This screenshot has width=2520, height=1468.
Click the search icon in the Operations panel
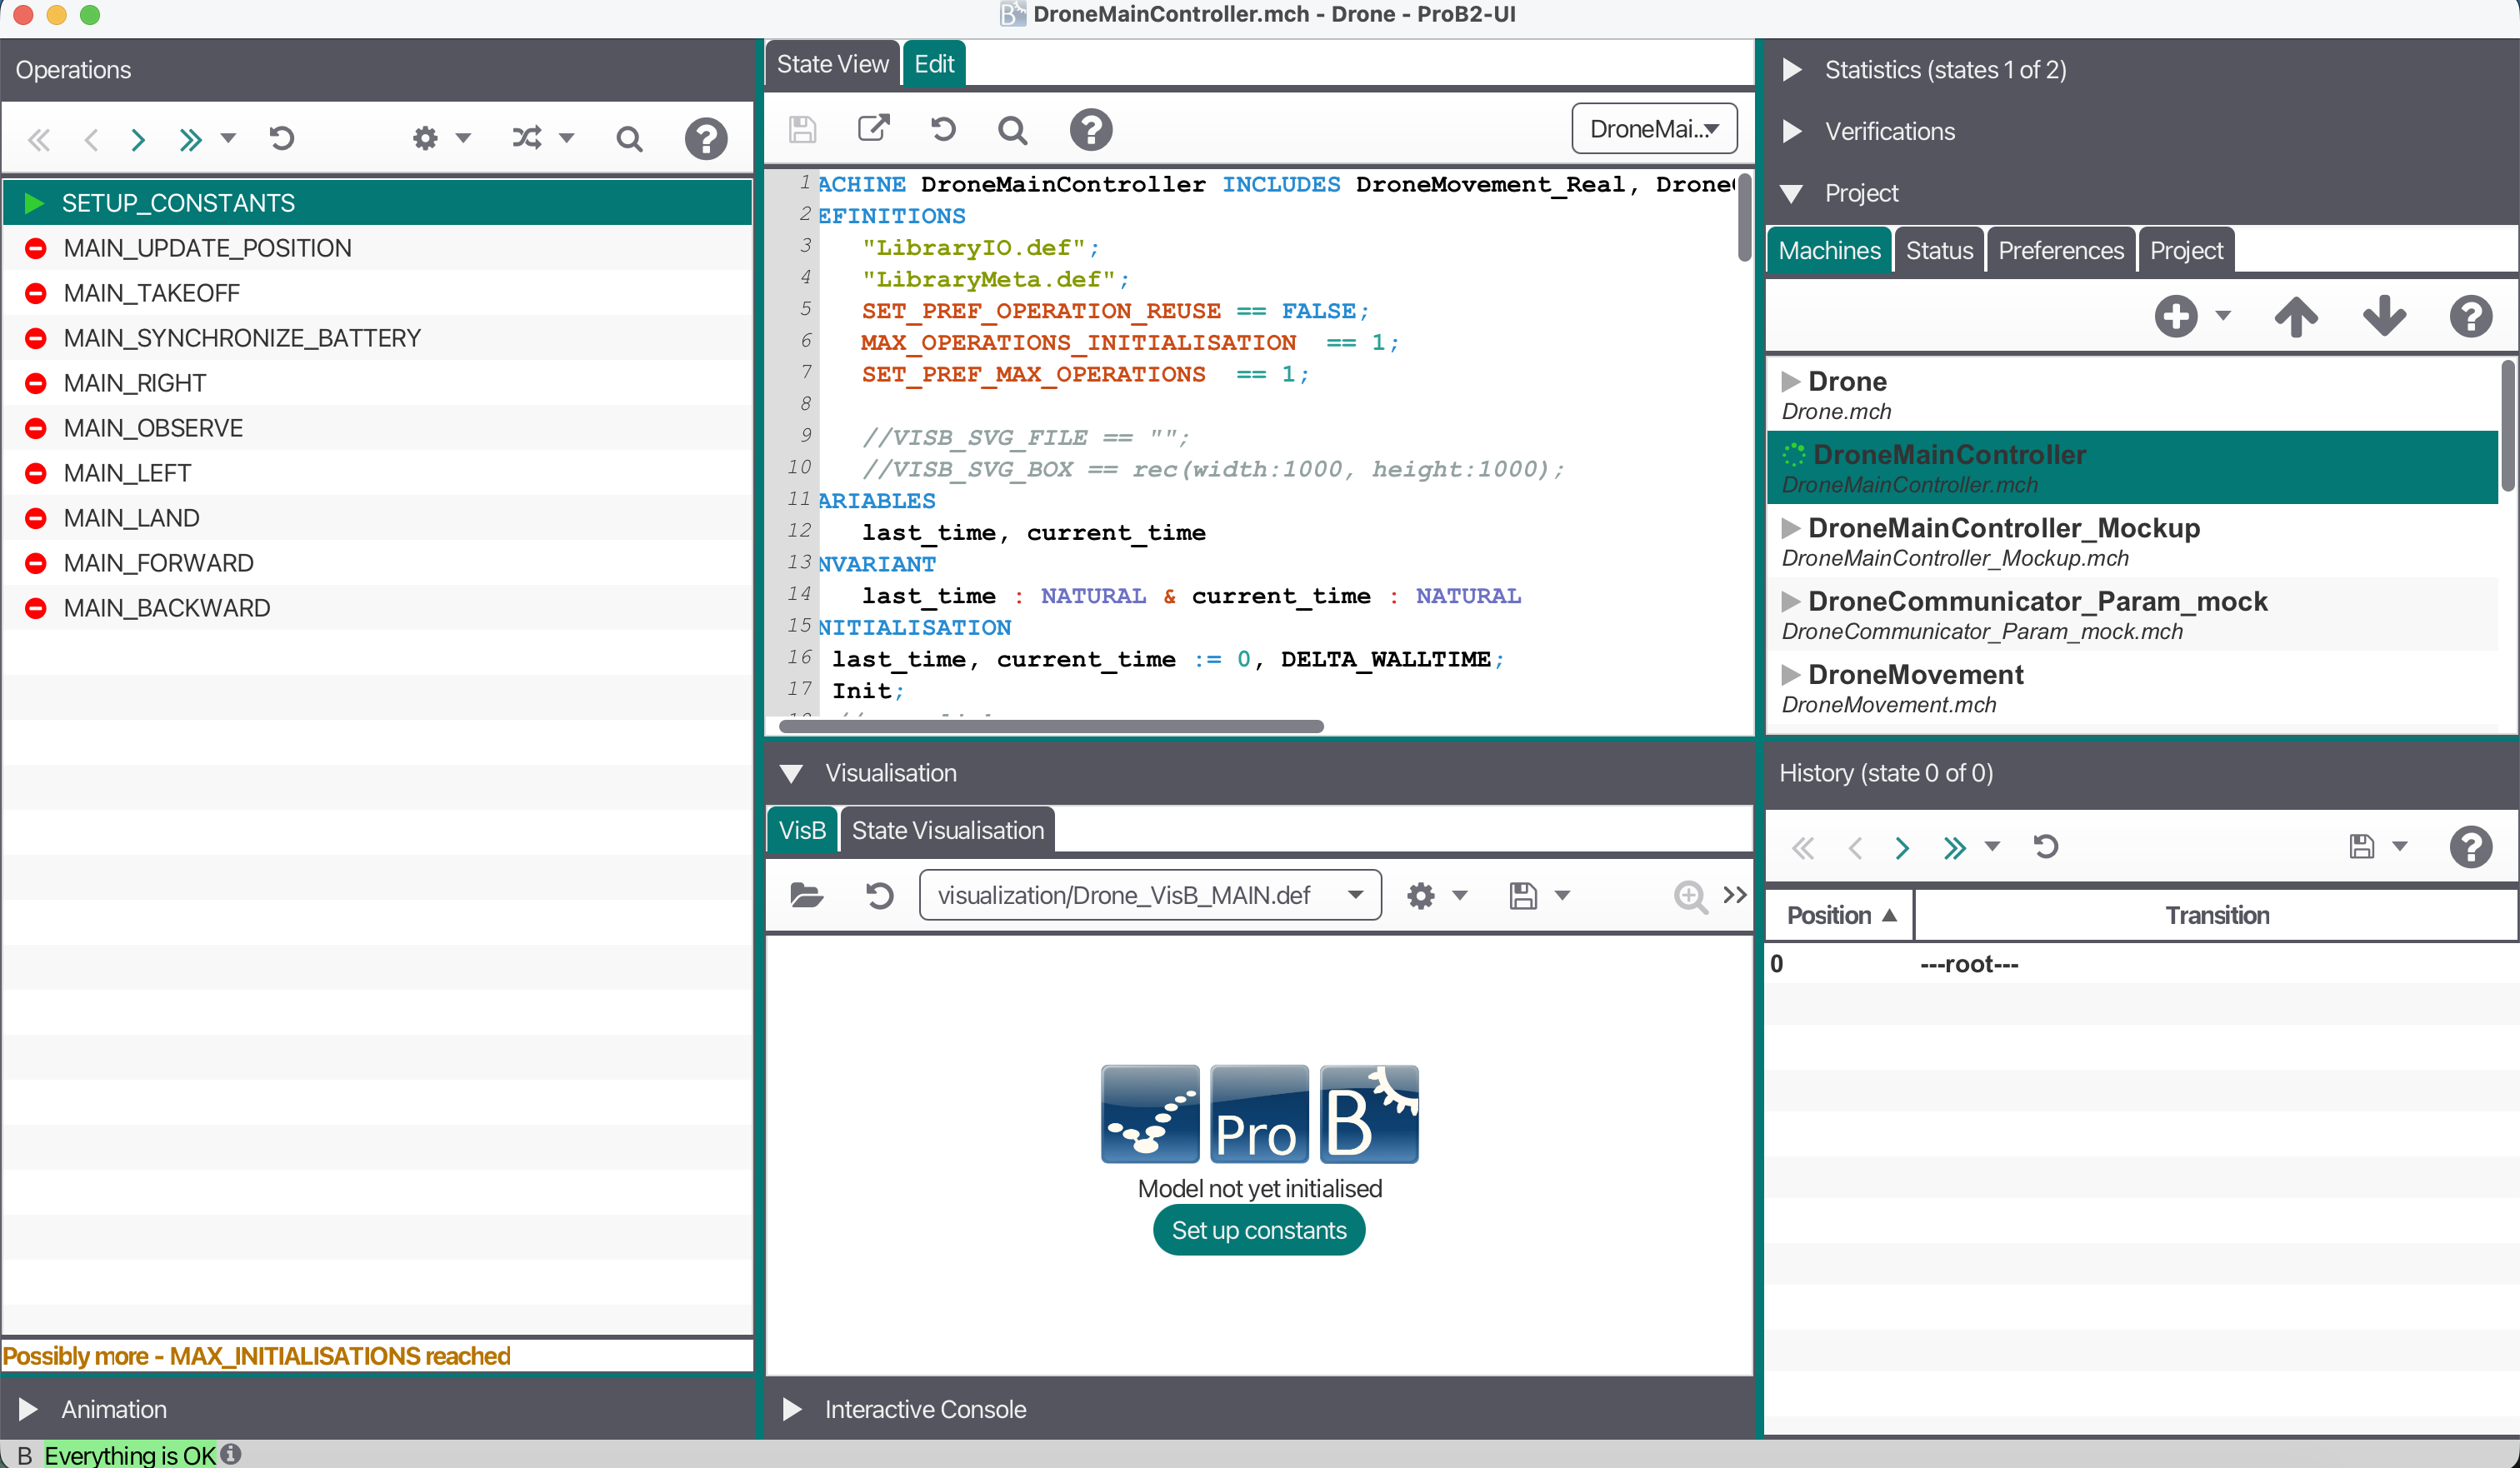pyautogui.click(x=629, y=138)
